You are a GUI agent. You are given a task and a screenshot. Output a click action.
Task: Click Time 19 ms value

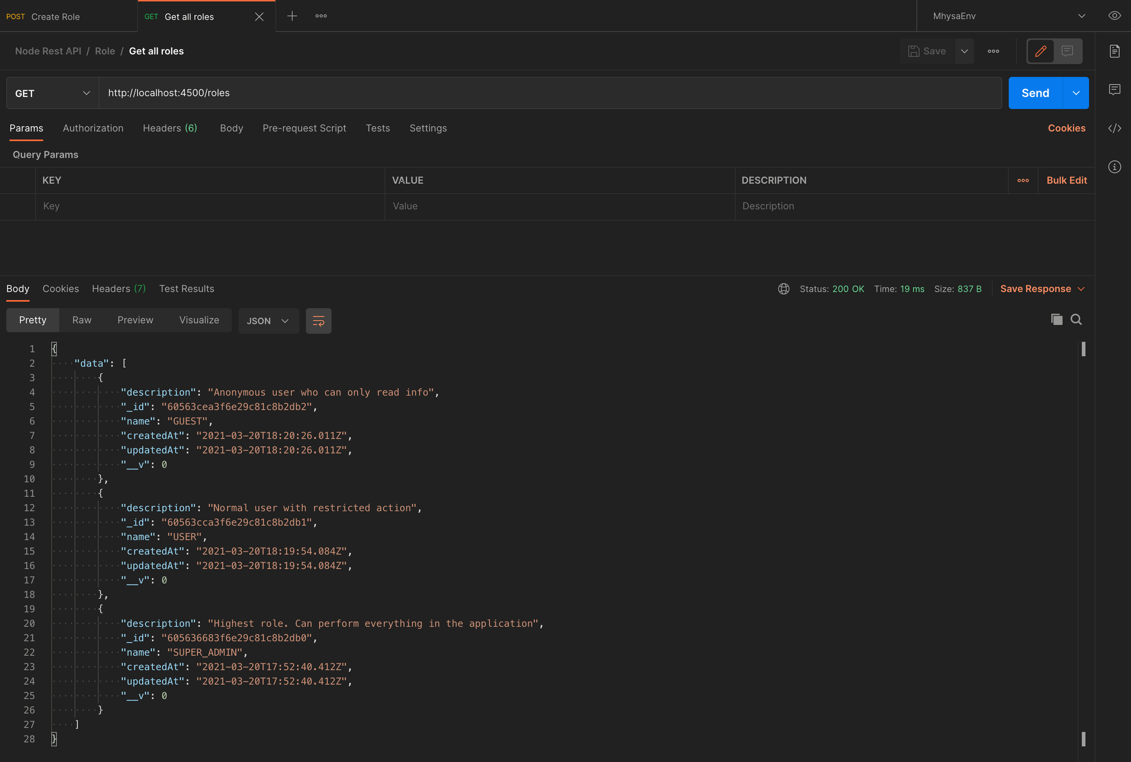click(912, 289)
